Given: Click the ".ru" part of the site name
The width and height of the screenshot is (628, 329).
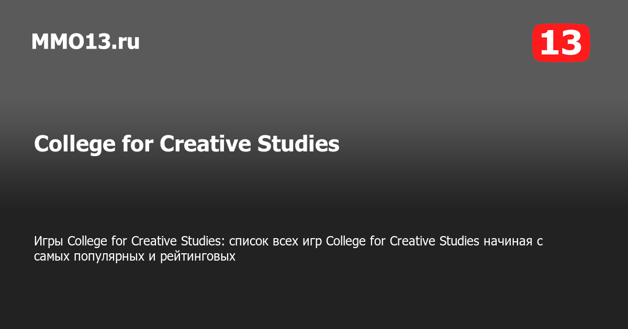Looking at the screenshot, I should [x=125, y=41].
